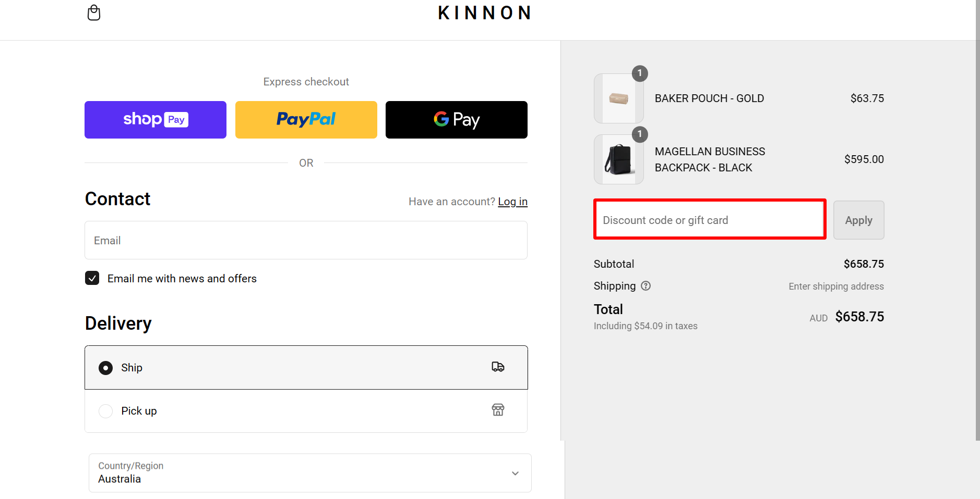Click the discount code input field

709,219
